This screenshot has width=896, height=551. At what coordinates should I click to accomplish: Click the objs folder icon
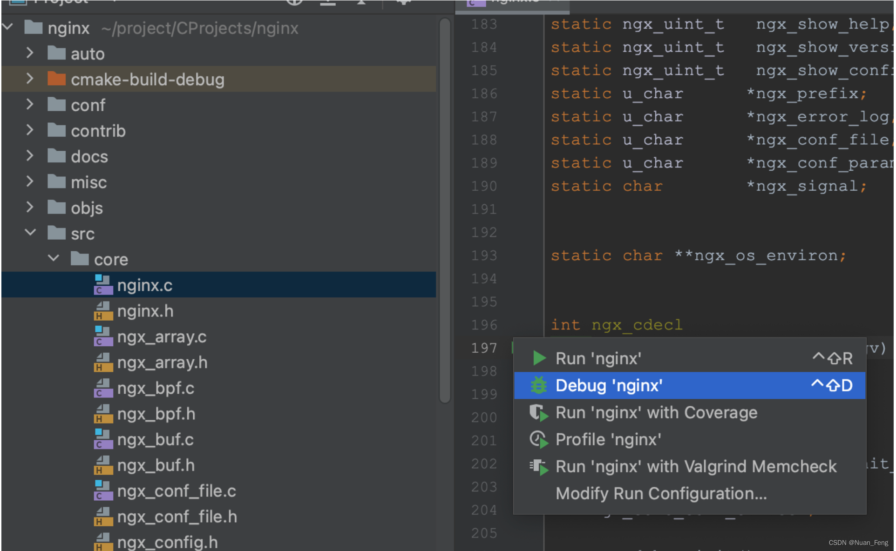pyautogui.click(x=56, y=207)
